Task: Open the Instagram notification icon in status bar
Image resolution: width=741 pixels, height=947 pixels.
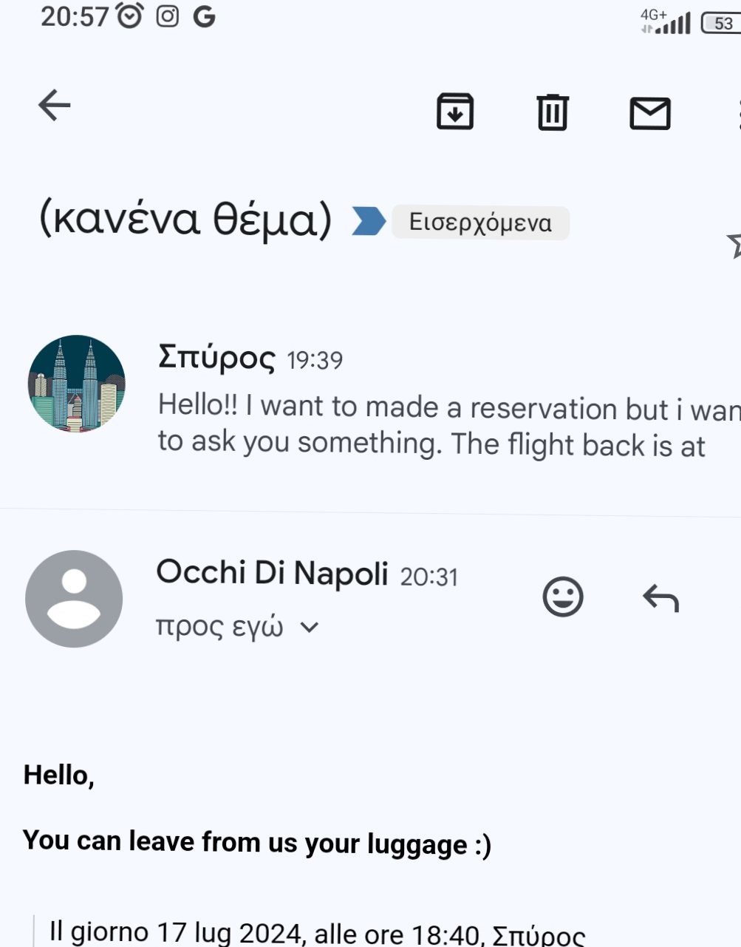Action: 168,16
